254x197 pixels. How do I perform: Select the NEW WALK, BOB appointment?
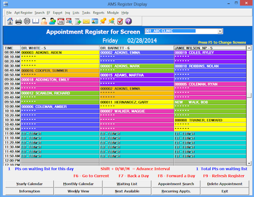coord(210,102)
